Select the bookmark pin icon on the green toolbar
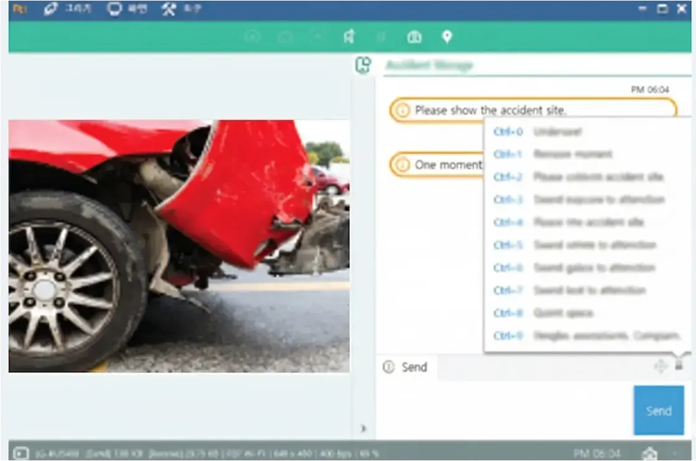 tap(349, 37)
